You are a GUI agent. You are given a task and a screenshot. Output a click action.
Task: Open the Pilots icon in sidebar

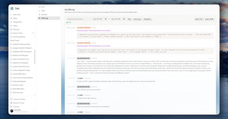[x=11, y=26]
